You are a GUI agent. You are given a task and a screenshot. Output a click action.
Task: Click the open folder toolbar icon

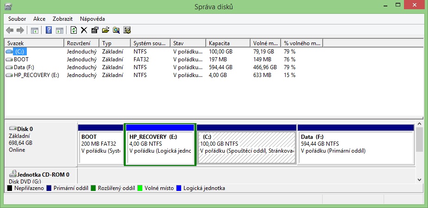click(105, 30)
